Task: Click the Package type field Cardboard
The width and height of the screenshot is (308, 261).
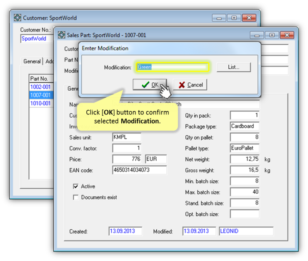Action: pyautogui.click(x=245, y=126)
